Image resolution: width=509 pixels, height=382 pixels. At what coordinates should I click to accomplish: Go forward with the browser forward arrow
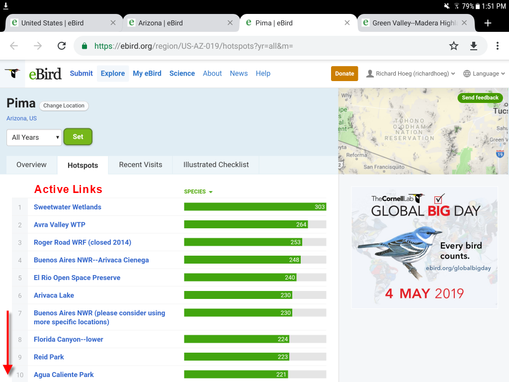point(38,46)
